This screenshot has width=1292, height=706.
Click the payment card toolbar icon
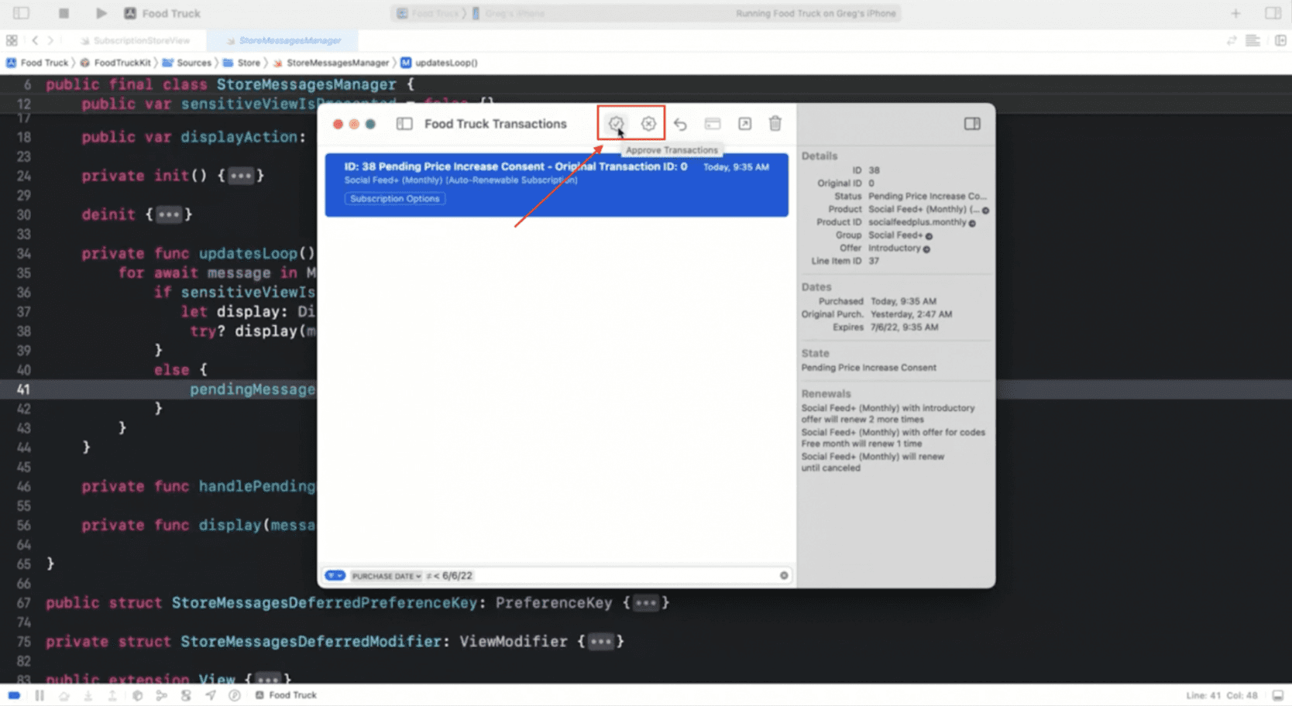pos(713,123)
